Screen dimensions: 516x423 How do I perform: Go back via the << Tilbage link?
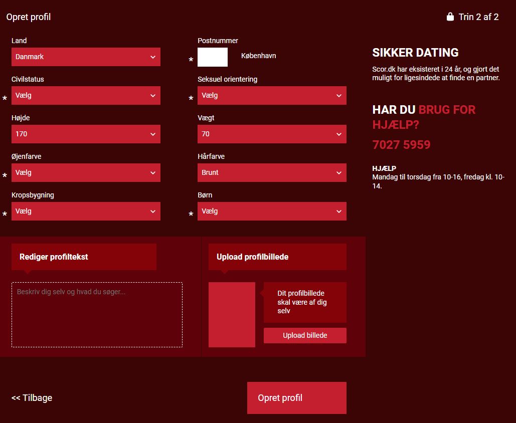pos(32,398)
